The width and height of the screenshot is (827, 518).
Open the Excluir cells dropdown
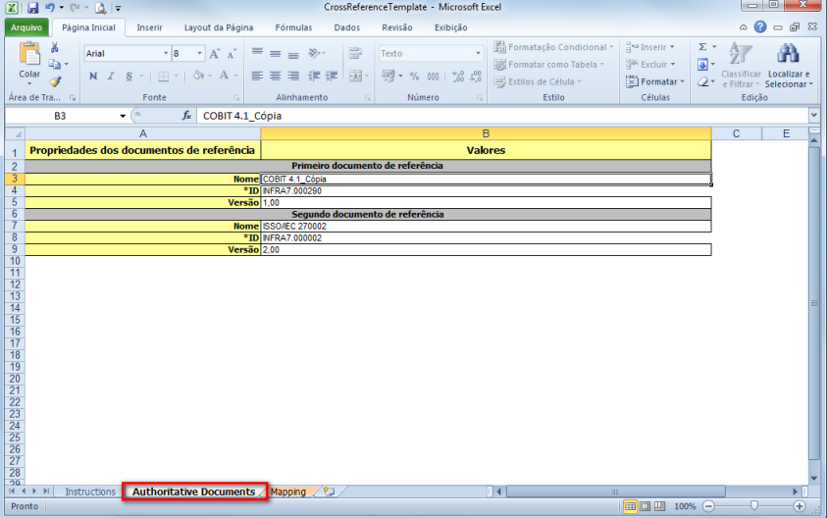point(650,65)
